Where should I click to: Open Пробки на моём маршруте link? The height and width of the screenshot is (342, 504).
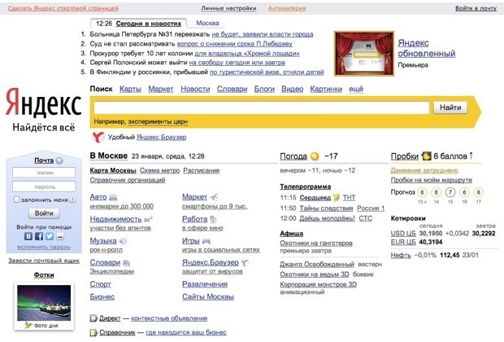click(432, 180)
